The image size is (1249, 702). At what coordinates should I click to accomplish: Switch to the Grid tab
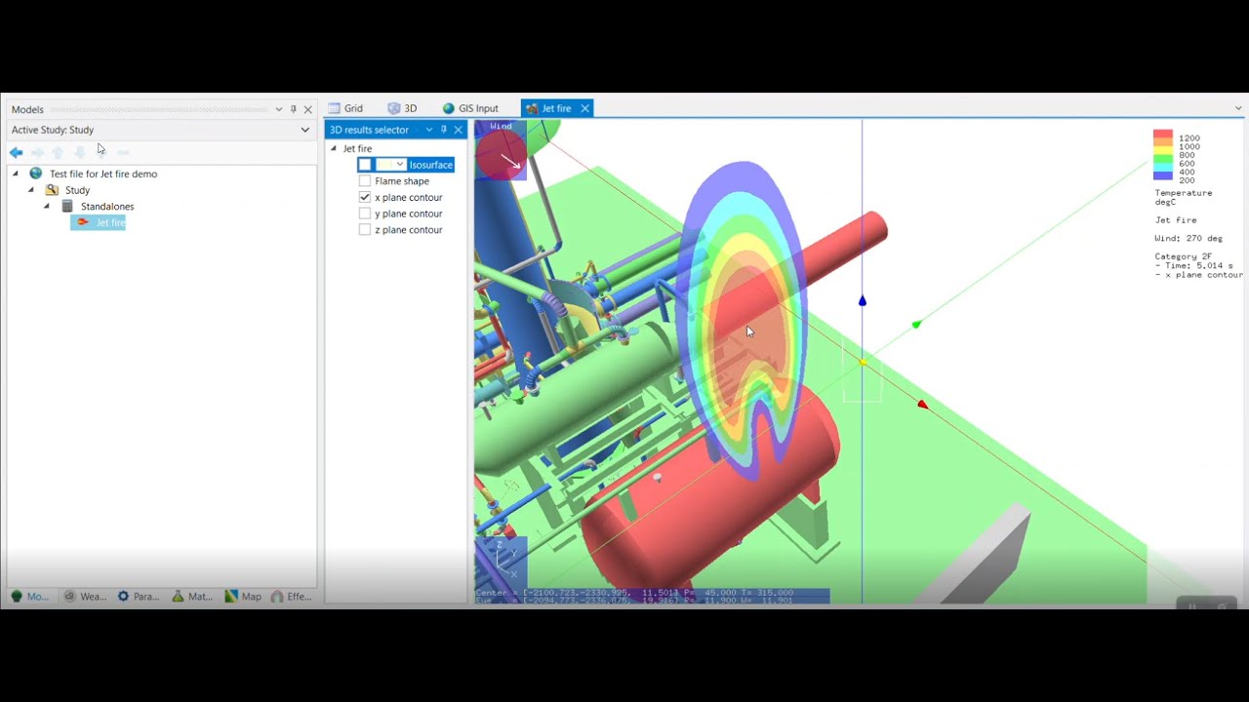tap(345, 108)
